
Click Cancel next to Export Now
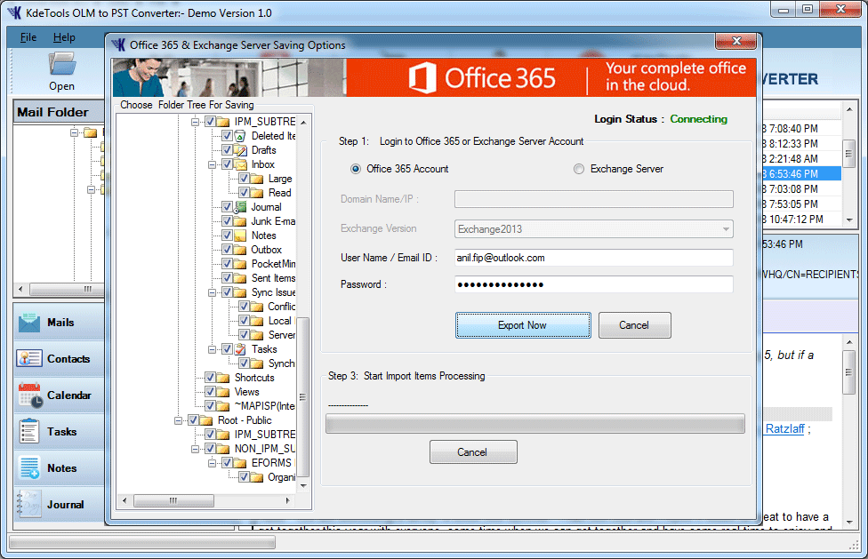[634, 325]
